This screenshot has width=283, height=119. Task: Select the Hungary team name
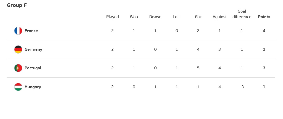click(33, 87)
